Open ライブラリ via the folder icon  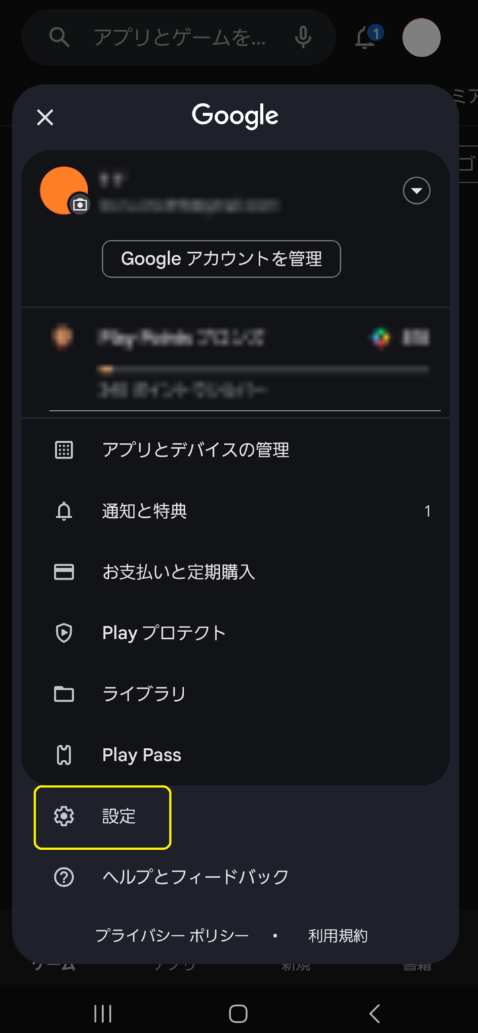click(63, 694)
